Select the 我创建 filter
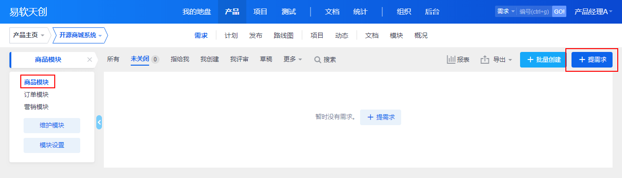This screenshot has height=178, width=622. pyautogui.click(x=210, y=59)
